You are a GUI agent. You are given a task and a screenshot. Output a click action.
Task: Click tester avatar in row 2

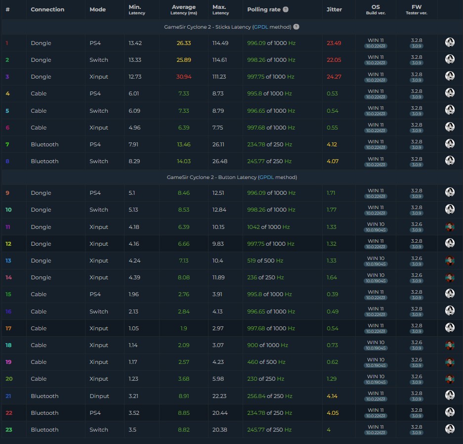tap(450, 59)
